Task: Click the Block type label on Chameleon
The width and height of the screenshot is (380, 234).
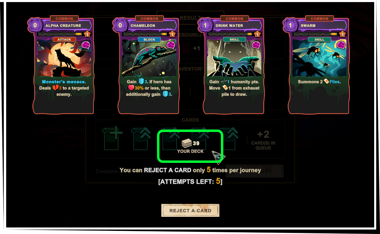Action: (x=149, y=40)
